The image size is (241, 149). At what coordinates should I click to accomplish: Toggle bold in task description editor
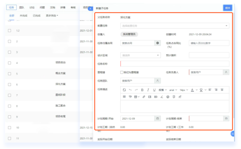point(142,90)
